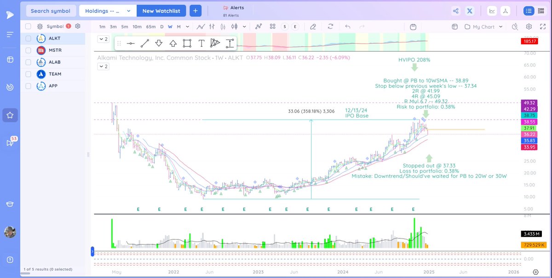Screen dimensions: 552x278
Task: Collapse the top indicator pane legend
Action: pyautogui.click(x=103, y=40)
